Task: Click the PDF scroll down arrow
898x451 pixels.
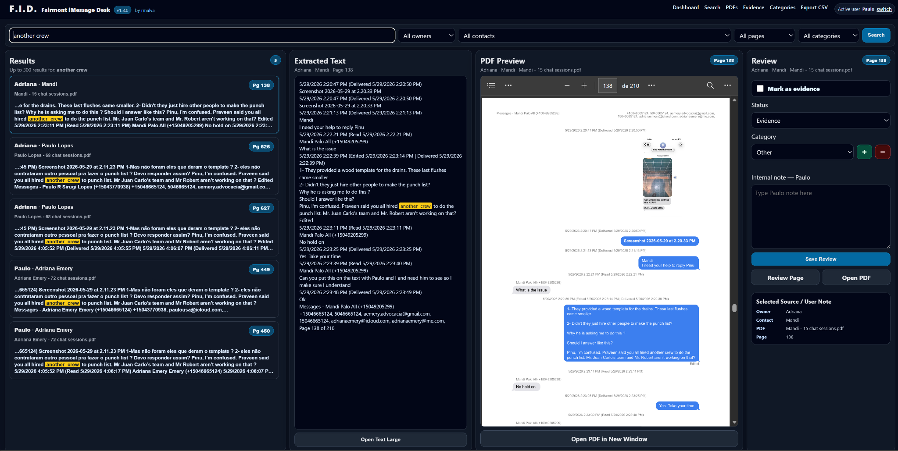Action: [x=734, y=423]
